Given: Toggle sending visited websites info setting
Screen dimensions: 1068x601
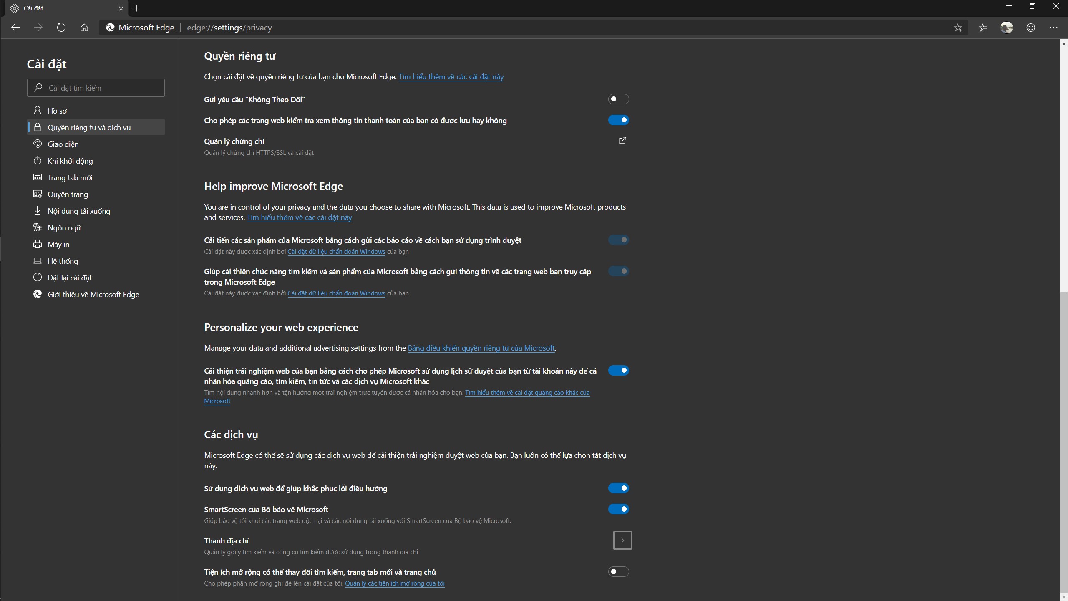Looking at the screenshot, I should [x=618, y=271].
